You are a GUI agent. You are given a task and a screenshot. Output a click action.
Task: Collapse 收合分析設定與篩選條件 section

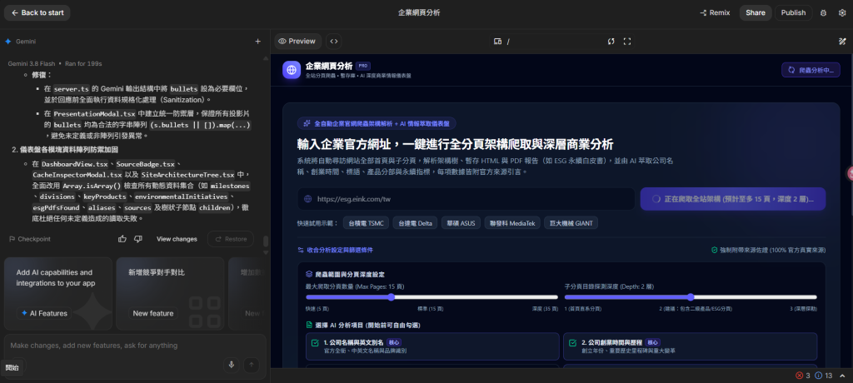pyautogui.click(x=335, y=251)
